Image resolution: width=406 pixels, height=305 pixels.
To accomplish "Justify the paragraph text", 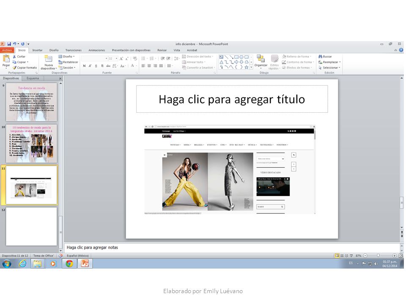I will pyautogui.click(x=161, y=66).
